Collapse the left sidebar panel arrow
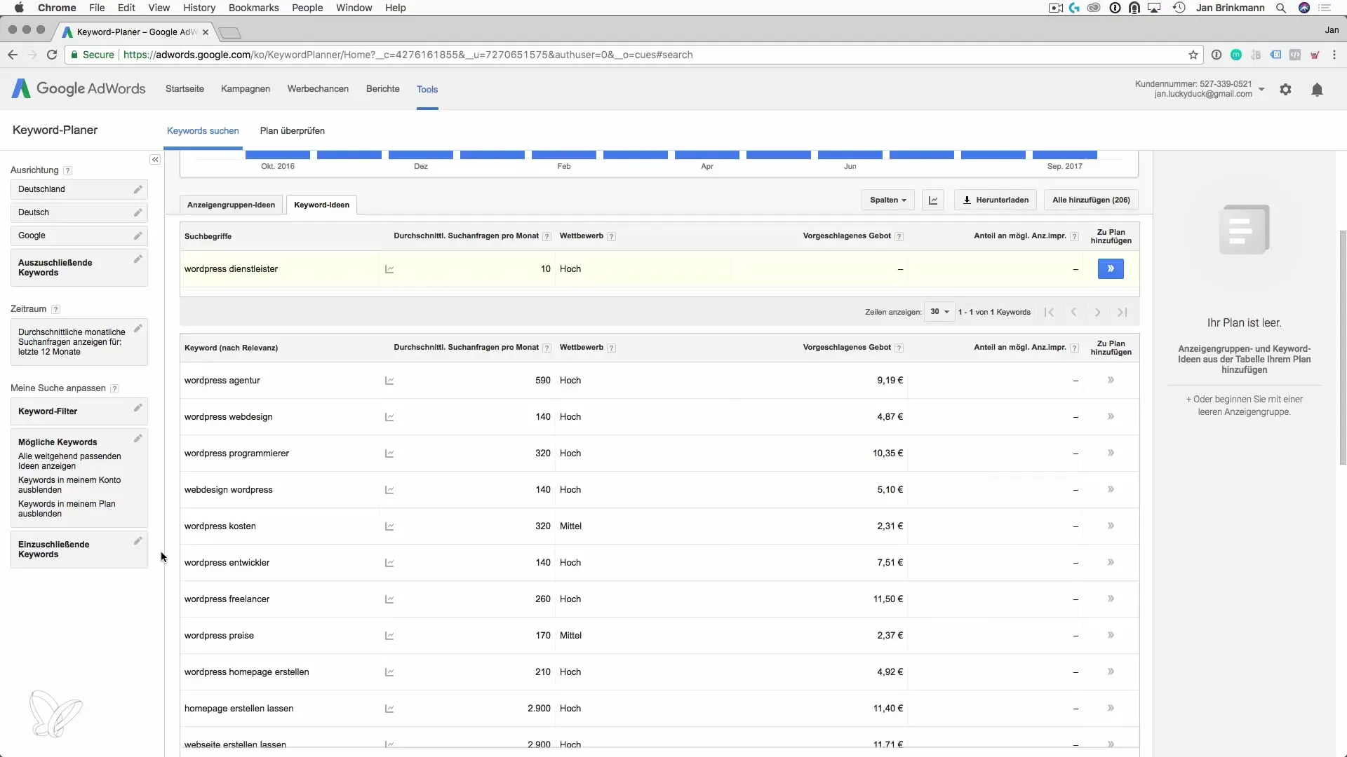Image resolution: width=1347 pixels, height=757 pixels. [x=155, y=160]
